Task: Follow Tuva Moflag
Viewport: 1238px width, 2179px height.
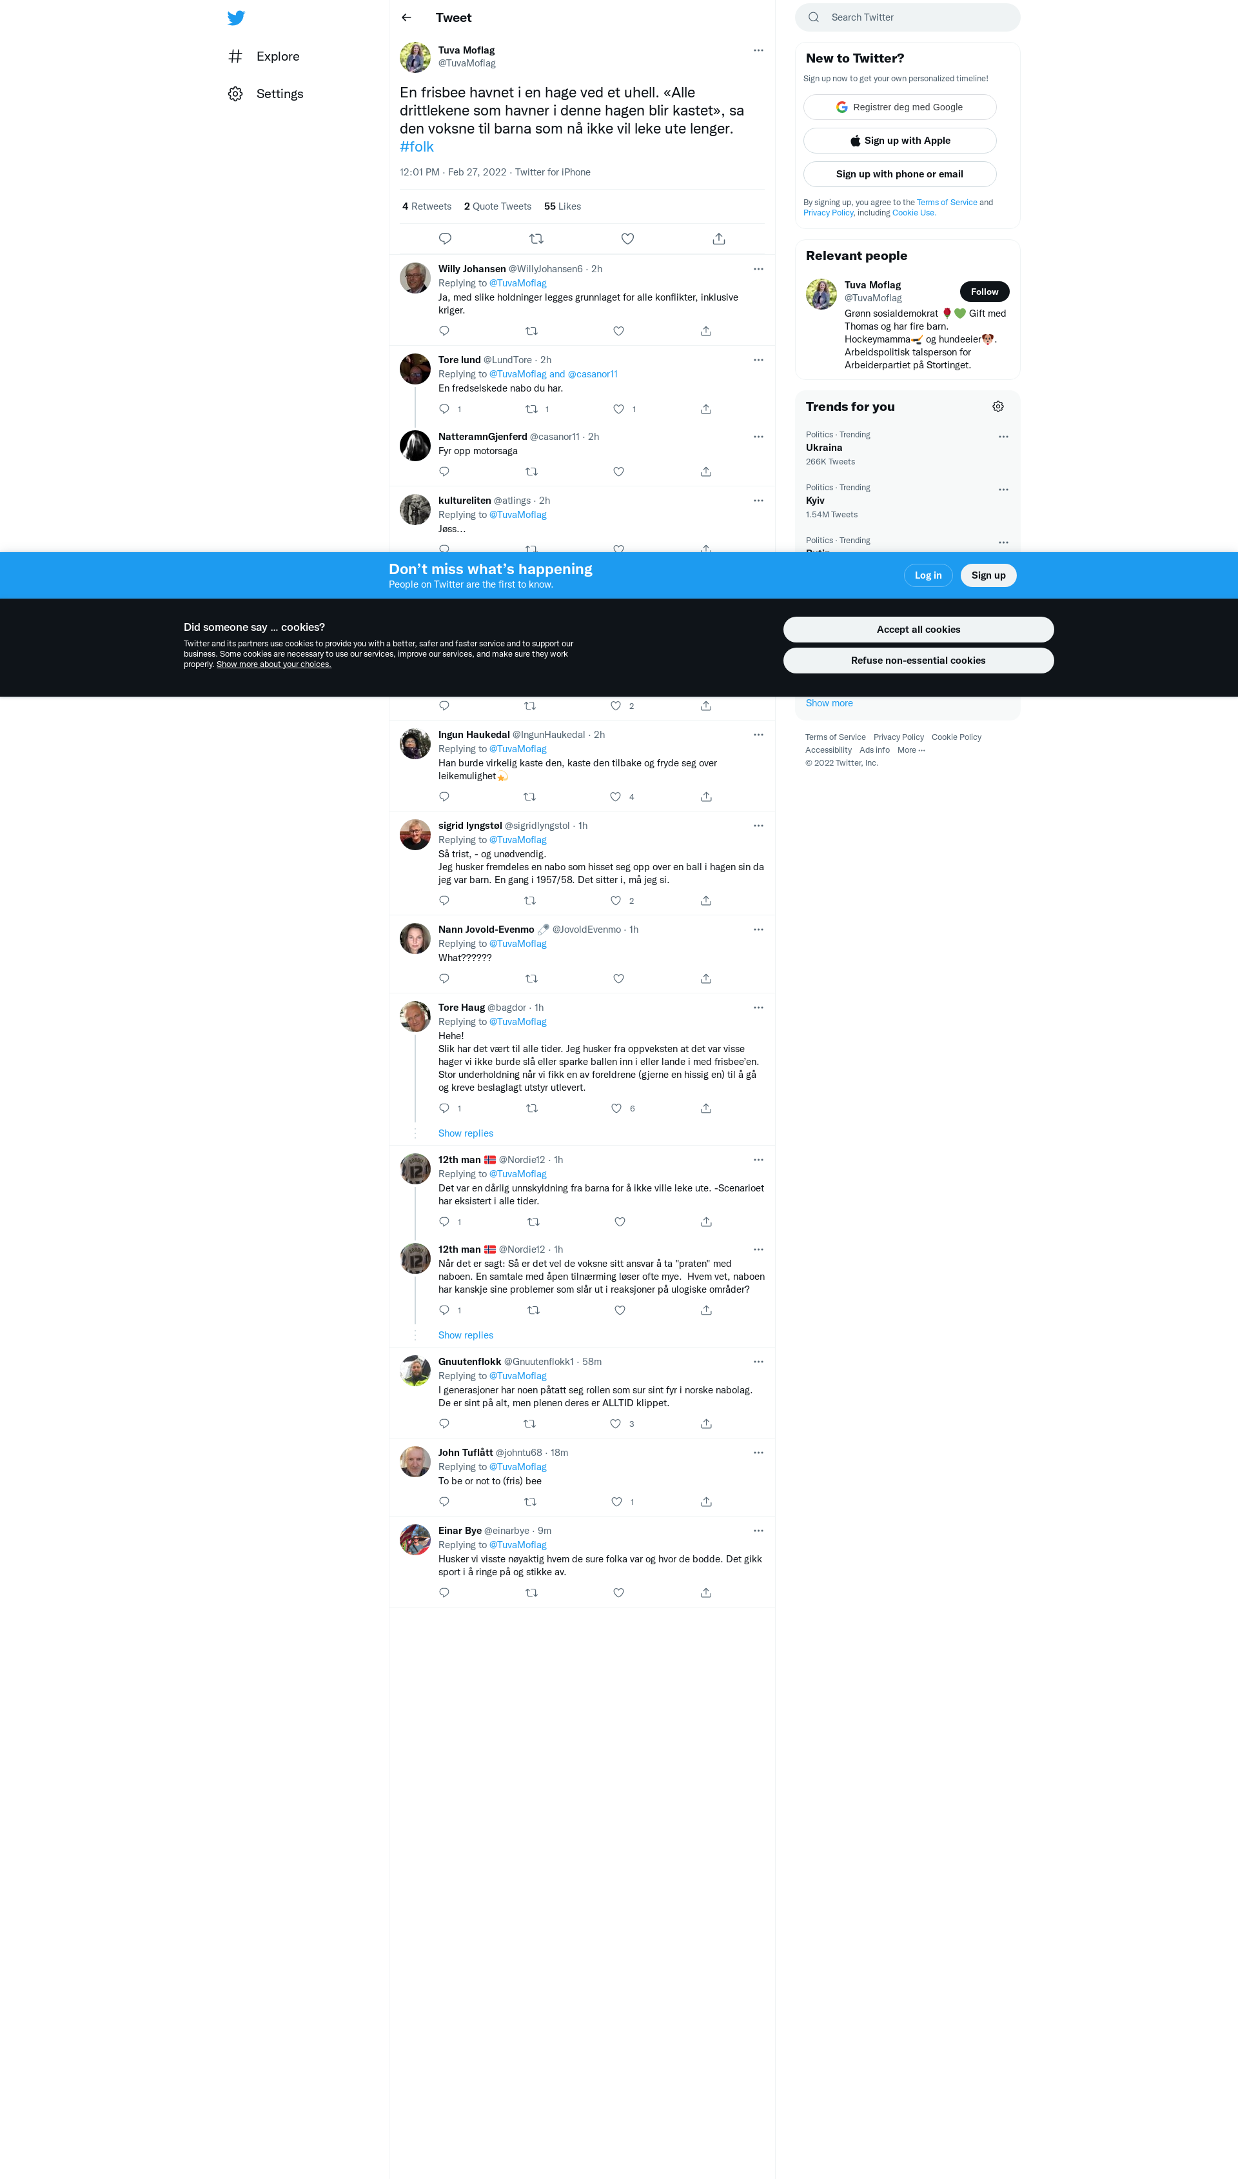Action: tap(984, 292)
